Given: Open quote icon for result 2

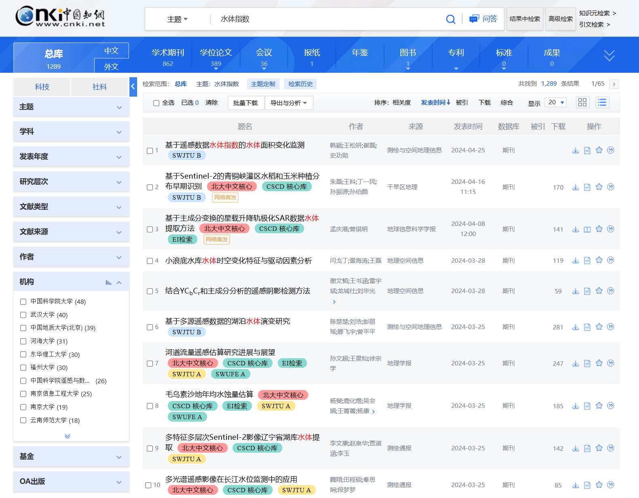Looking at the screenshot, I should click(611, 187).
